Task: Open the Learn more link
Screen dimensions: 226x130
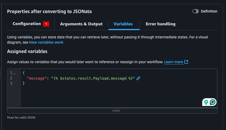Action: coord(174,62)
